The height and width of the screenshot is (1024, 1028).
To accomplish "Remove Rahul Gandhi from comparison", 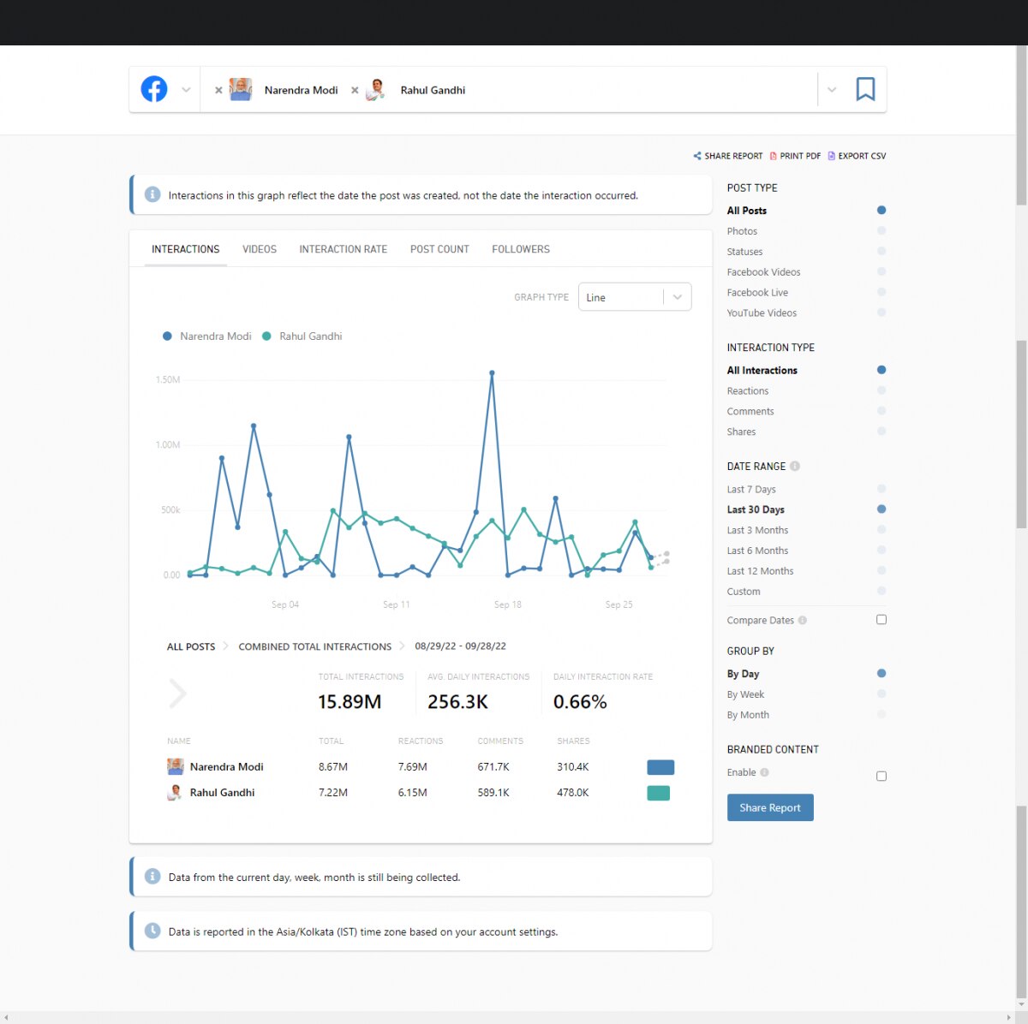I will click(x=355, y=90).
